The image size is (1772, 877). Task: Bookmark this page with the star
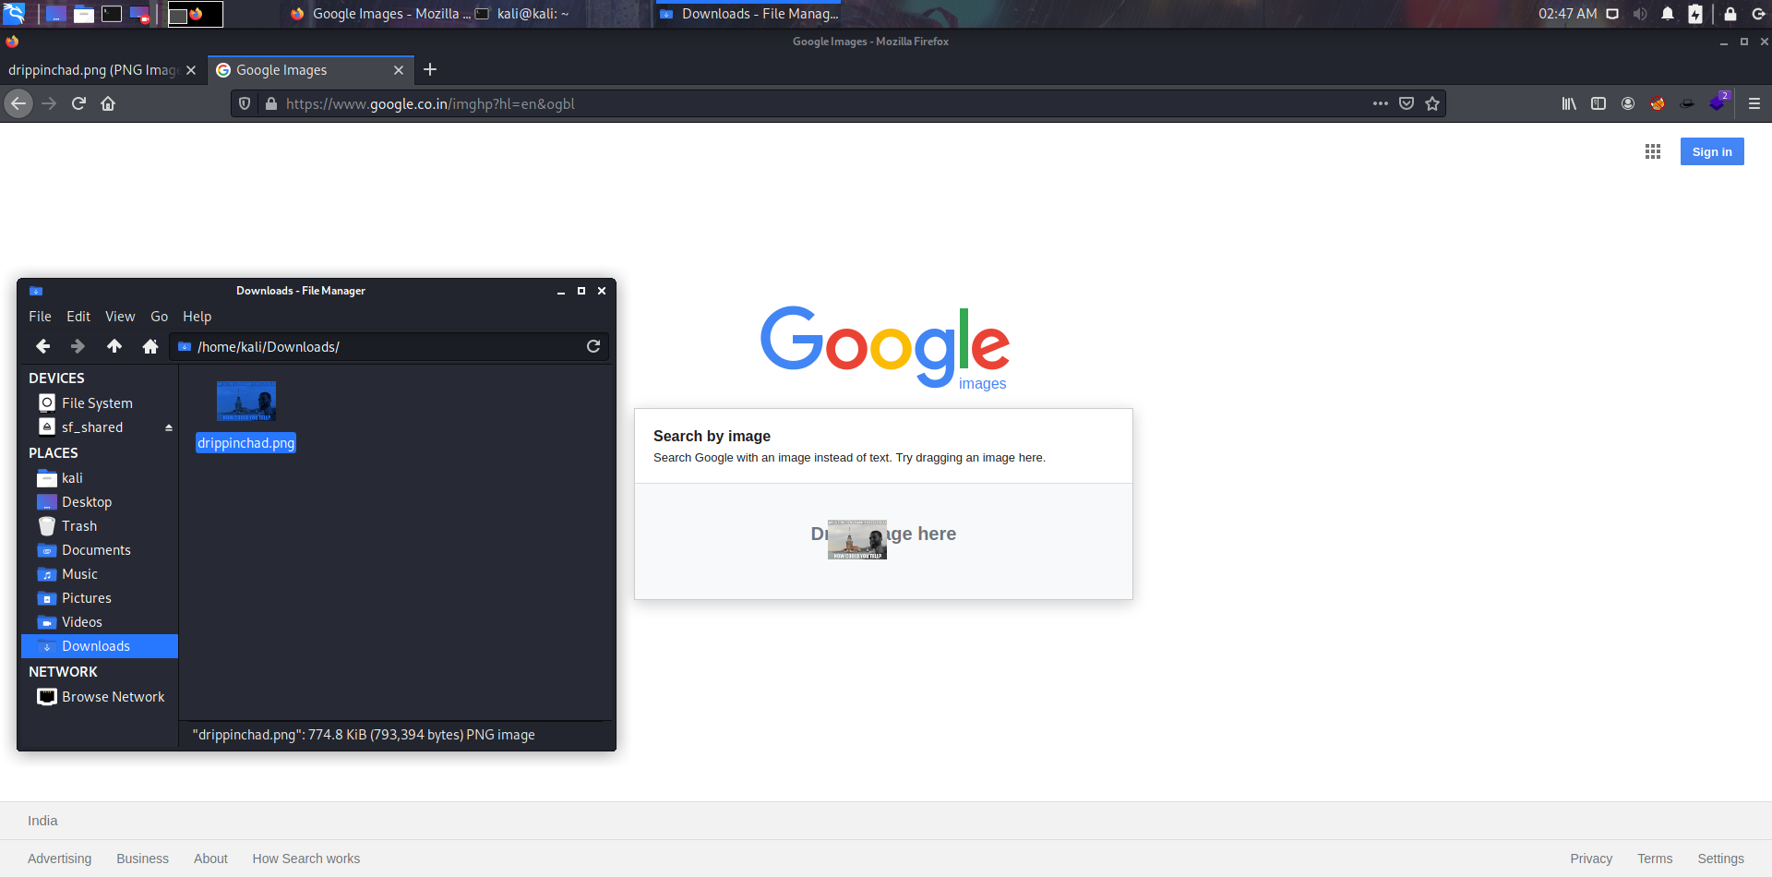click(x=1432, y=103)
